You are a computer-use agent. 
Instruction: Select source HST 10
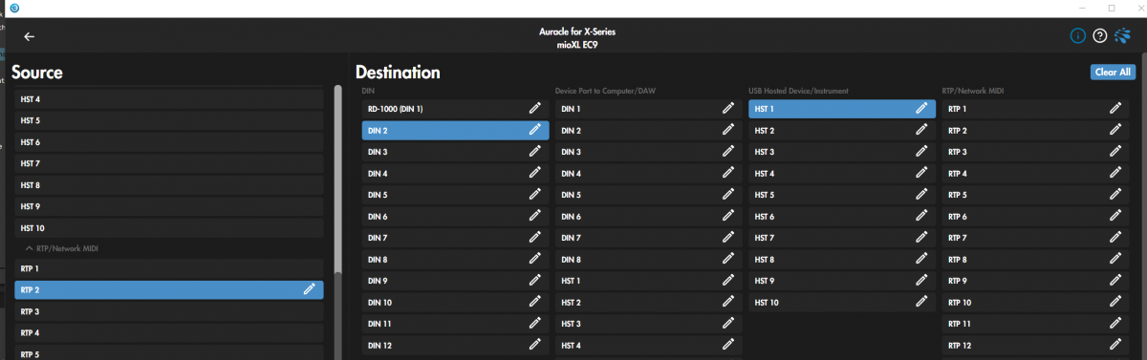click(x=169, y=228)
